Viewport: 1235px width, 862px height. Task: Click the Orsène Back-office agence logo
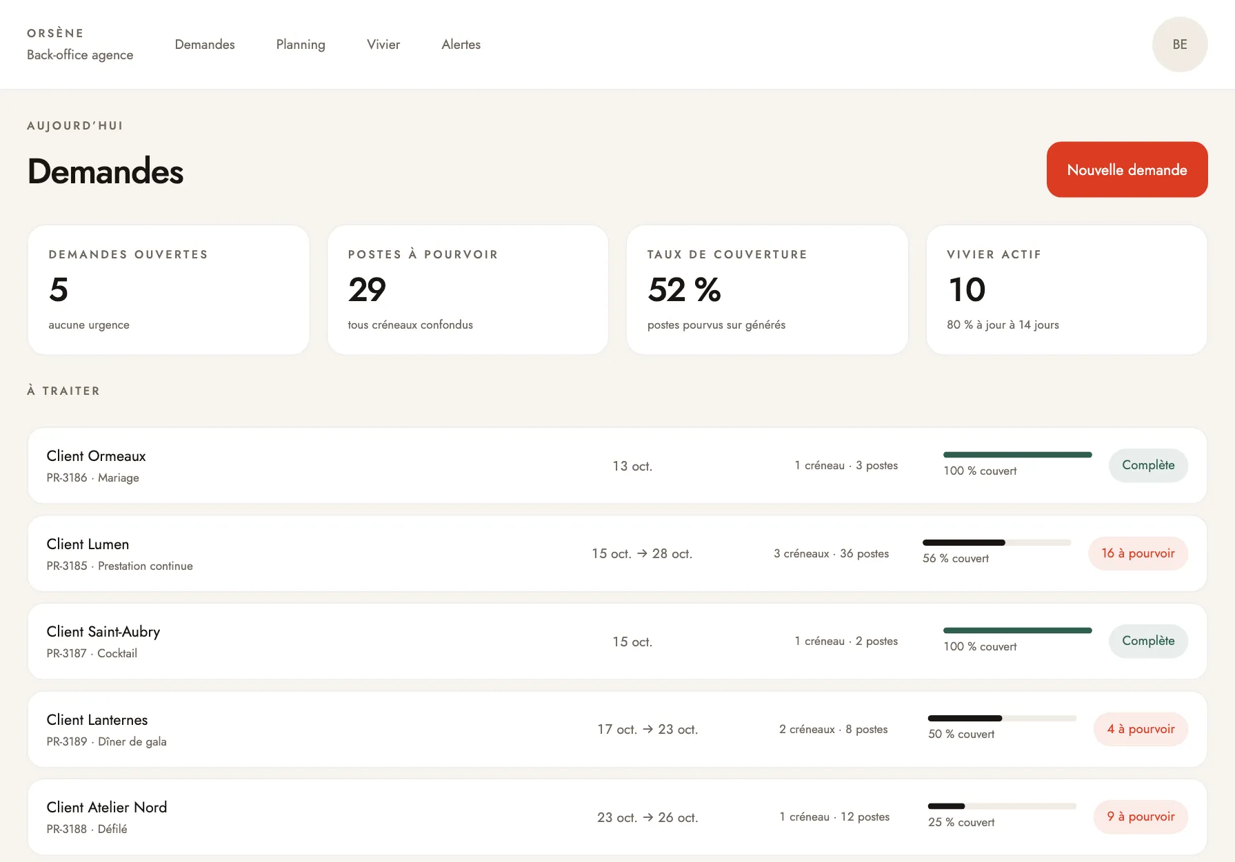pyautogui.click(x=80, y=44)
